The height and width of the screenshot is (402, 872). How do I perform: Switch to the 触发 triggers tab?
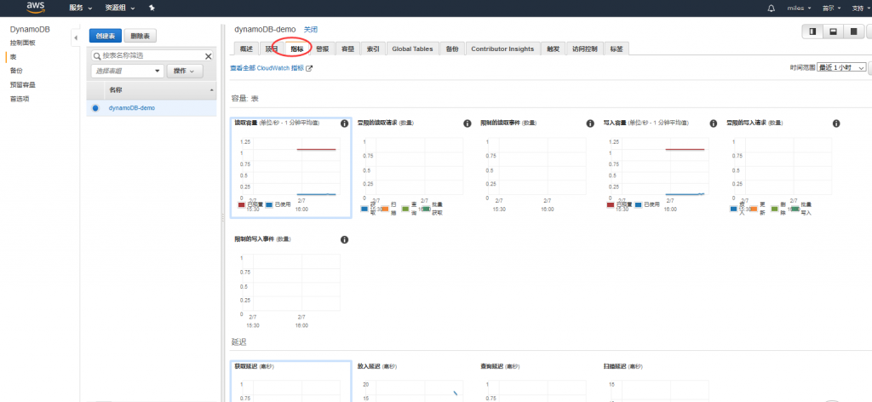tap(553, 49)
